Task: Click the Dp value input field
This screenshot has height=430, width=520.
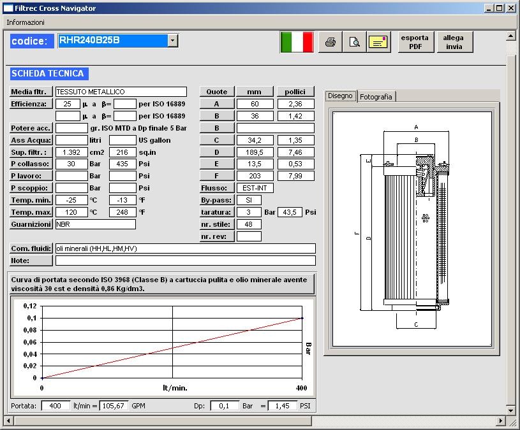Action: [x=225, y=405]
